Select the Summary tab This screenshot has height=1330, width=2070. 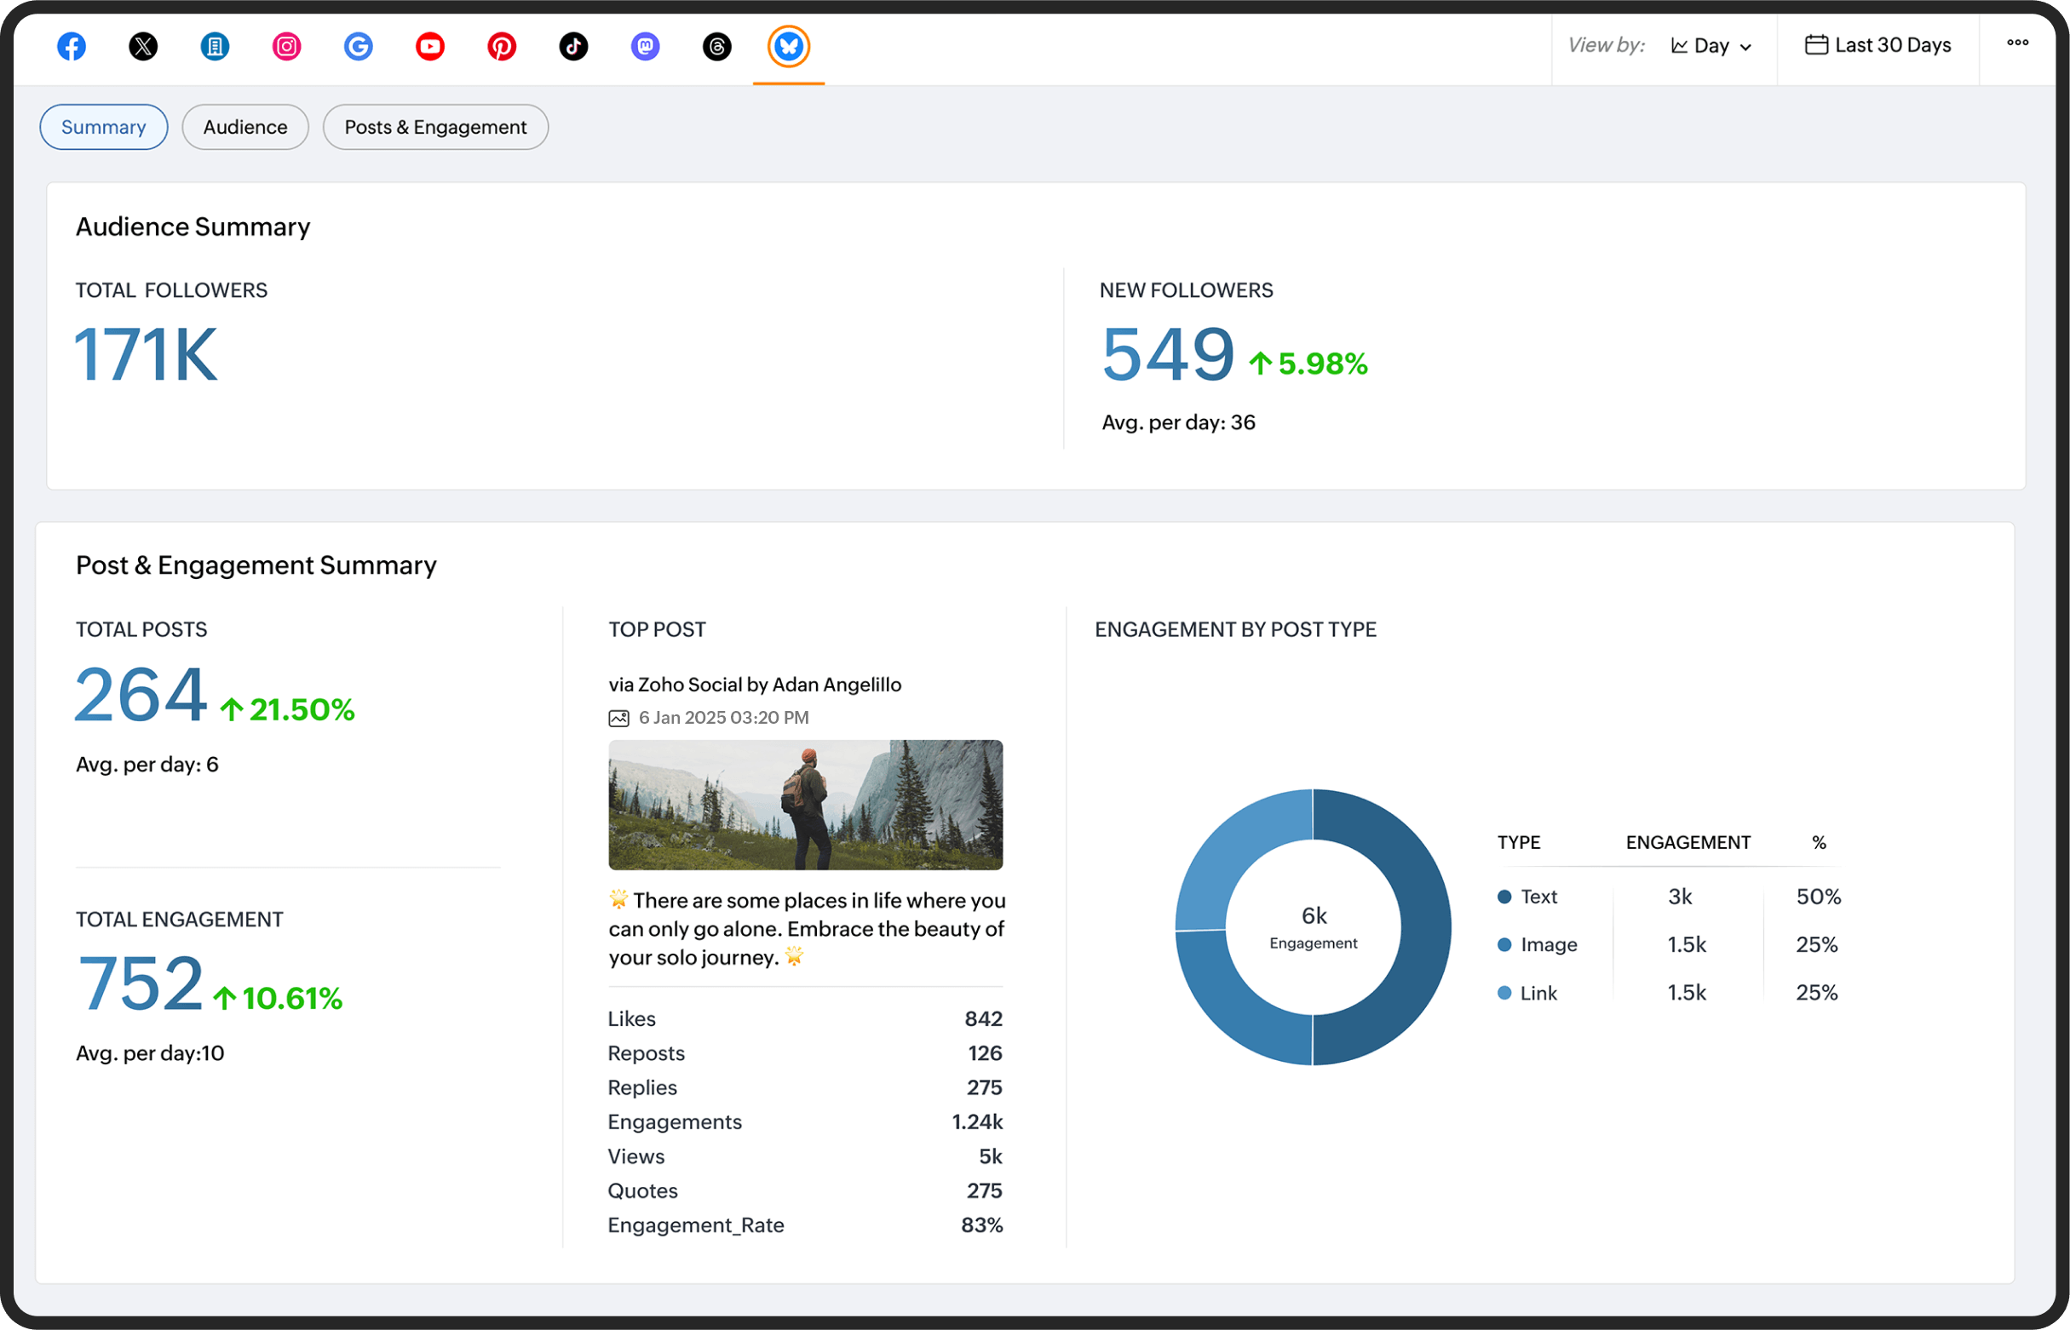(x=103, y=126)
